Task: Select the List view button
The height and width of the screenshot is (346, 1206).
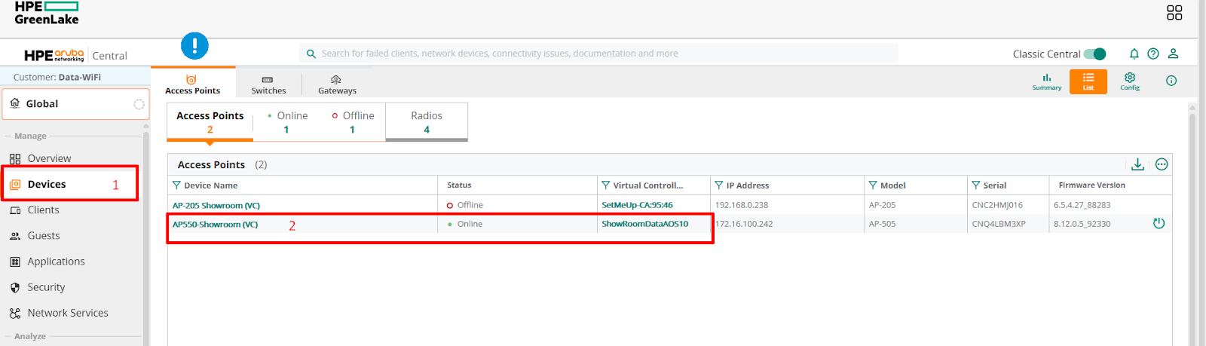Action: pyautogui.click(x=1088, y=81)
